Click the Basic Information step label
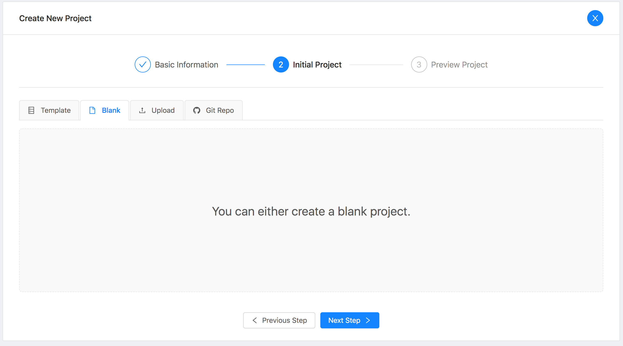Image resolution: width=623 pixels, height=346 pixels. (x=186, y=65)
